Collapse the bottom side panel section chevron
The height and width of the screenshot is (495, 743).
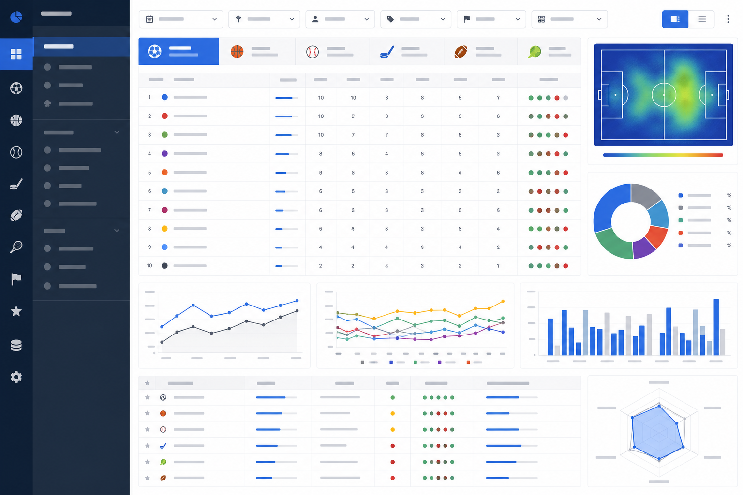click(x=117, y=231)
